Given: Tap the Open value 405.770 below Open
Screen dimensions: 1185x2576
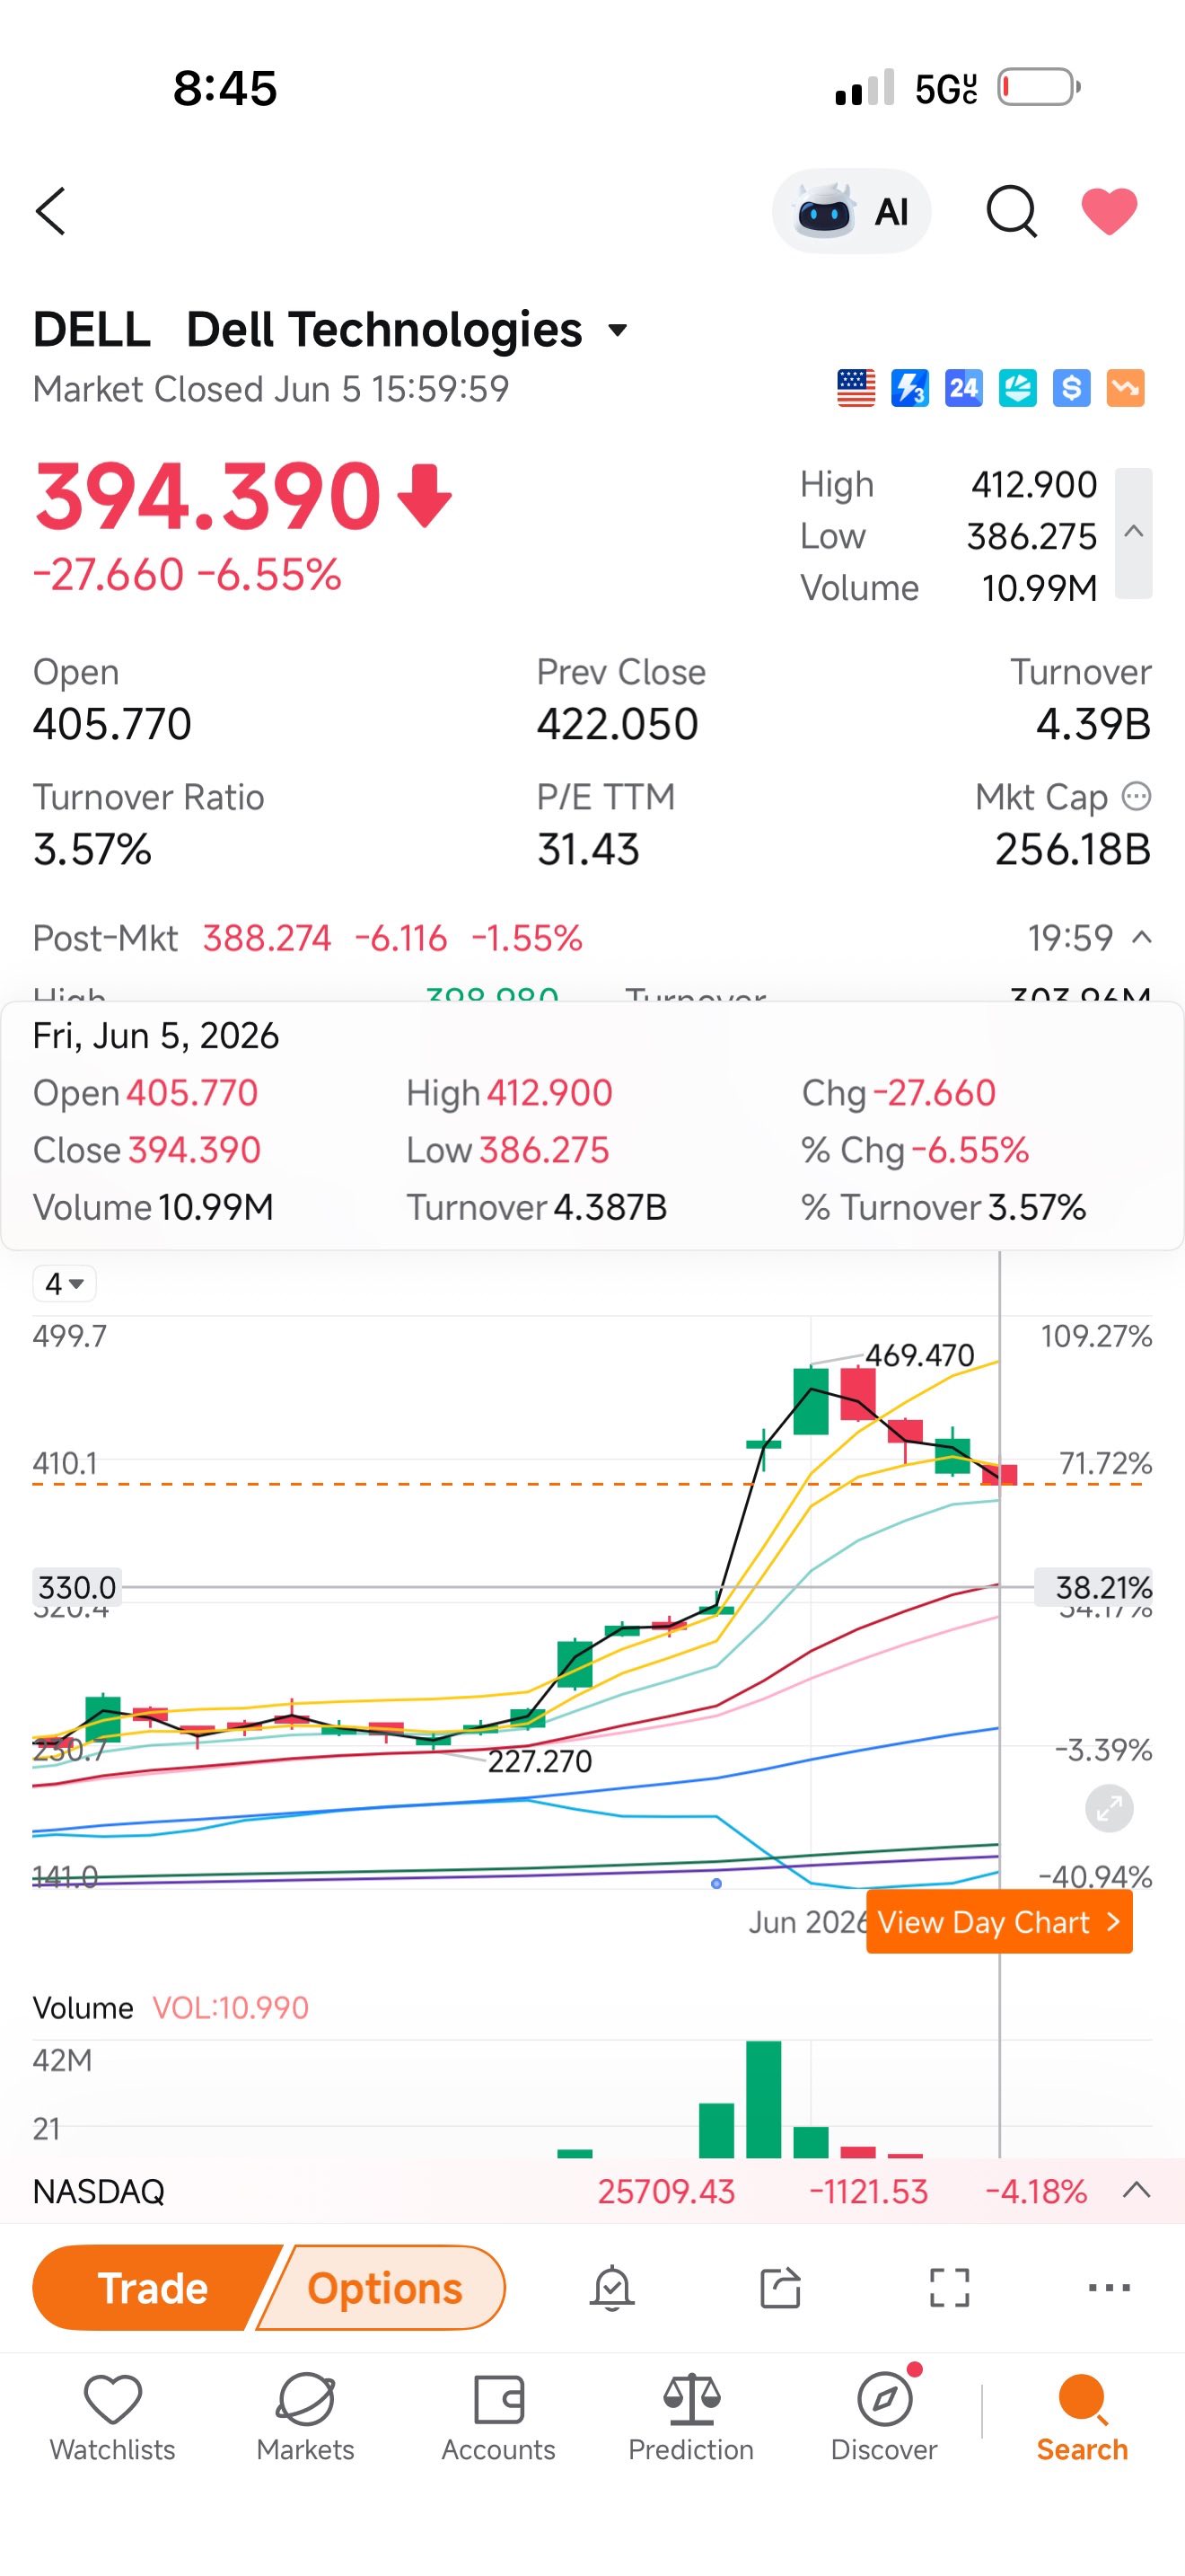Looking at the screenshot, I should click(x=112, y=724).
